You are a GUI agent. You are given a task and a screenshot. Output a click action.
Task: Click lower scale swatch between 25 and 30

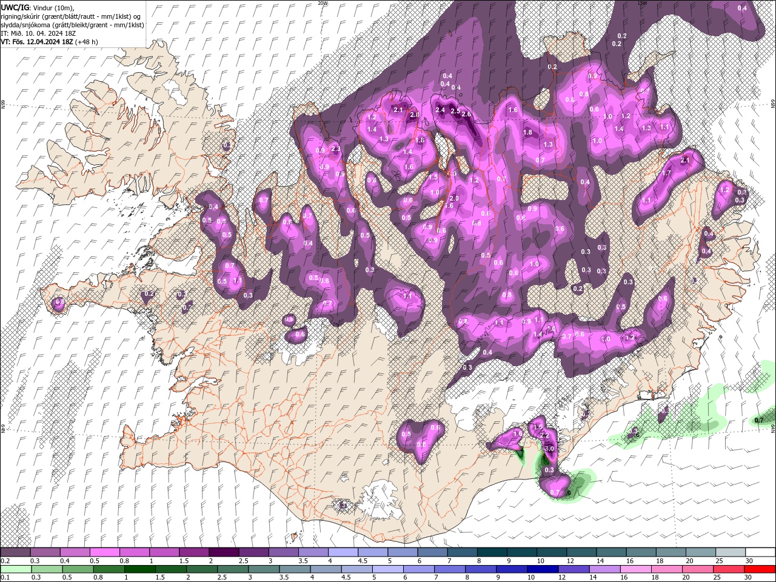tap(729, 569)
